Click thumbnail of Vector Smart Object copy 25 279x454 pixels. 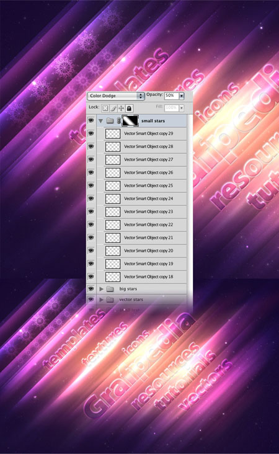point(113,186)
